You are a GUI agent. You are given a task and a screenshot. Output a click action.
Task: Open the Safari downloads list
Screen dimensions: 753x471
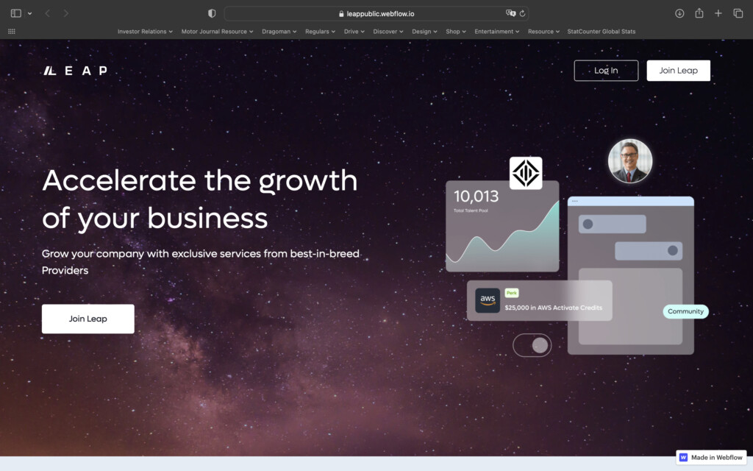tap(679, 13)
